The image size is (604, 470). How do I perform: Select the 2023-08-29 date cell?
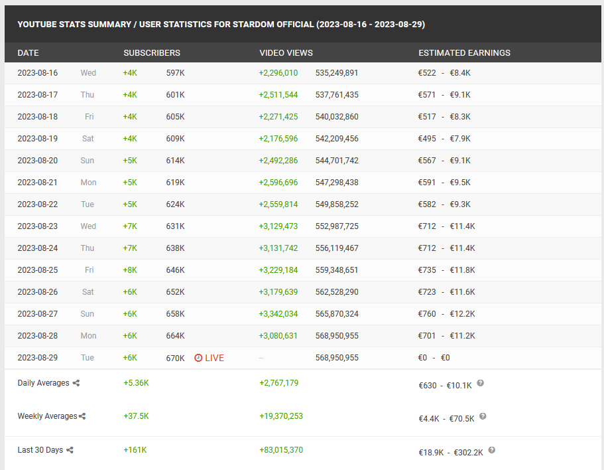point(37,358)
